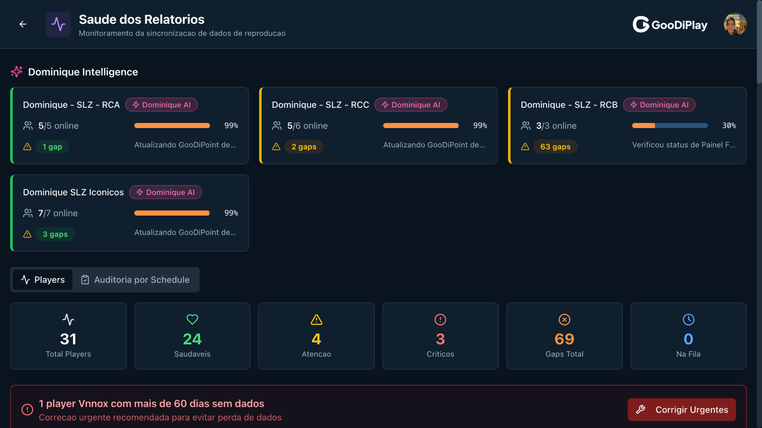
Task: Click the users icon in the SLZ - RCB card
Action: [526, 126]
